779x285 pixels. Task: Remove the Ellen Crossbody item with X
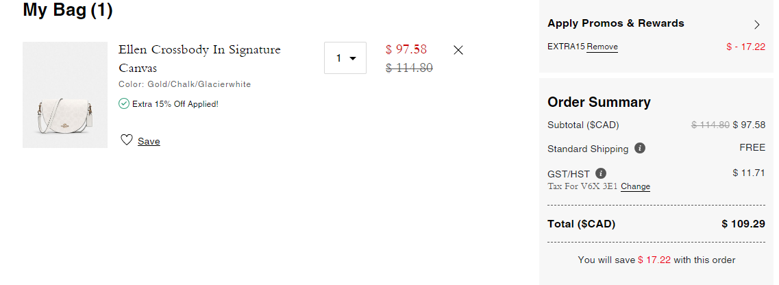458,50
